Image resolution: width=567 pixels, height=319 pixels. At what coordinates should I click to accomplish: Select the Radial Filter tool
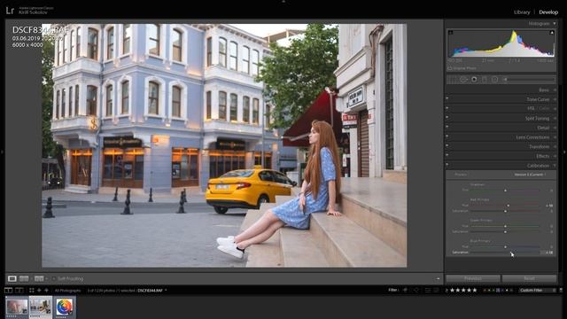[x=494, y=79]
